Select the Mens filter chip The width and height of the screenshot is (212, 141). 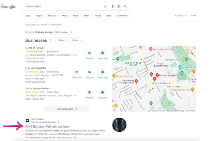point(87,16)
